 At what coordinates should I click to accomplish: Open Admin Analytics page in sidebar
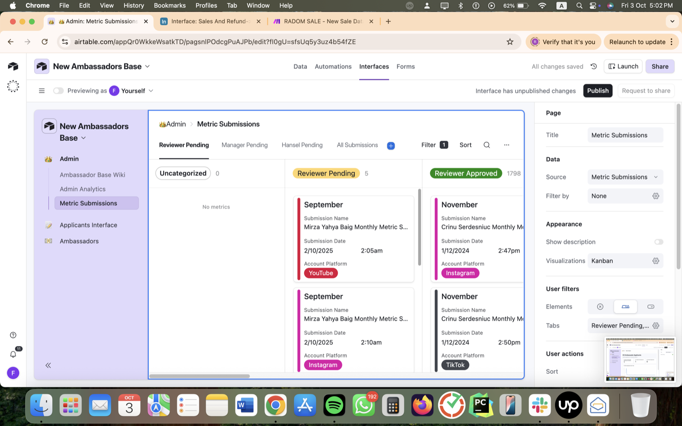(82, 189)
